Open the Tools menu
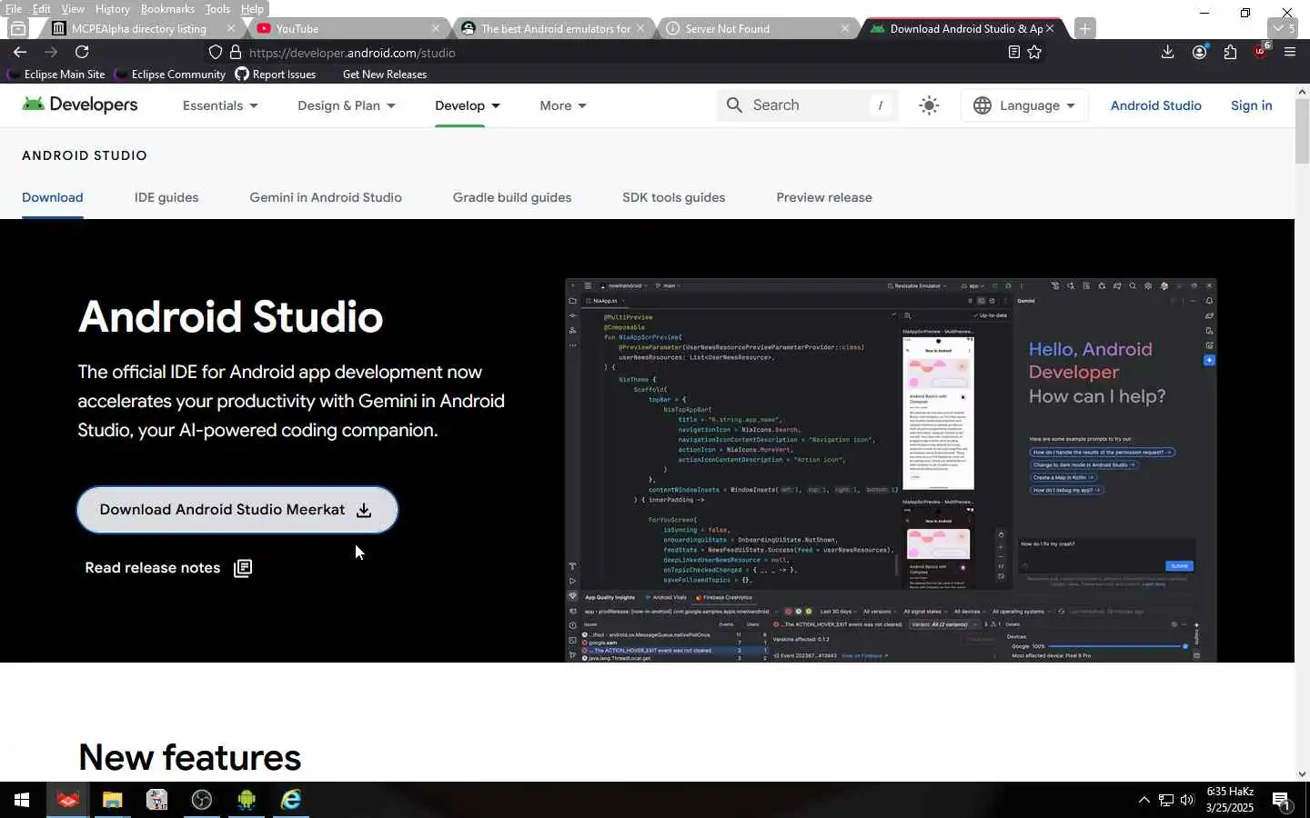 (x=217, y=9)
